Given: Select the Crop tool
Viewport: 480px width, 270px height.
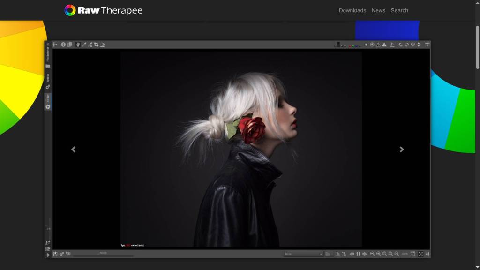Looking at the screenshot, I should [96, 45].
